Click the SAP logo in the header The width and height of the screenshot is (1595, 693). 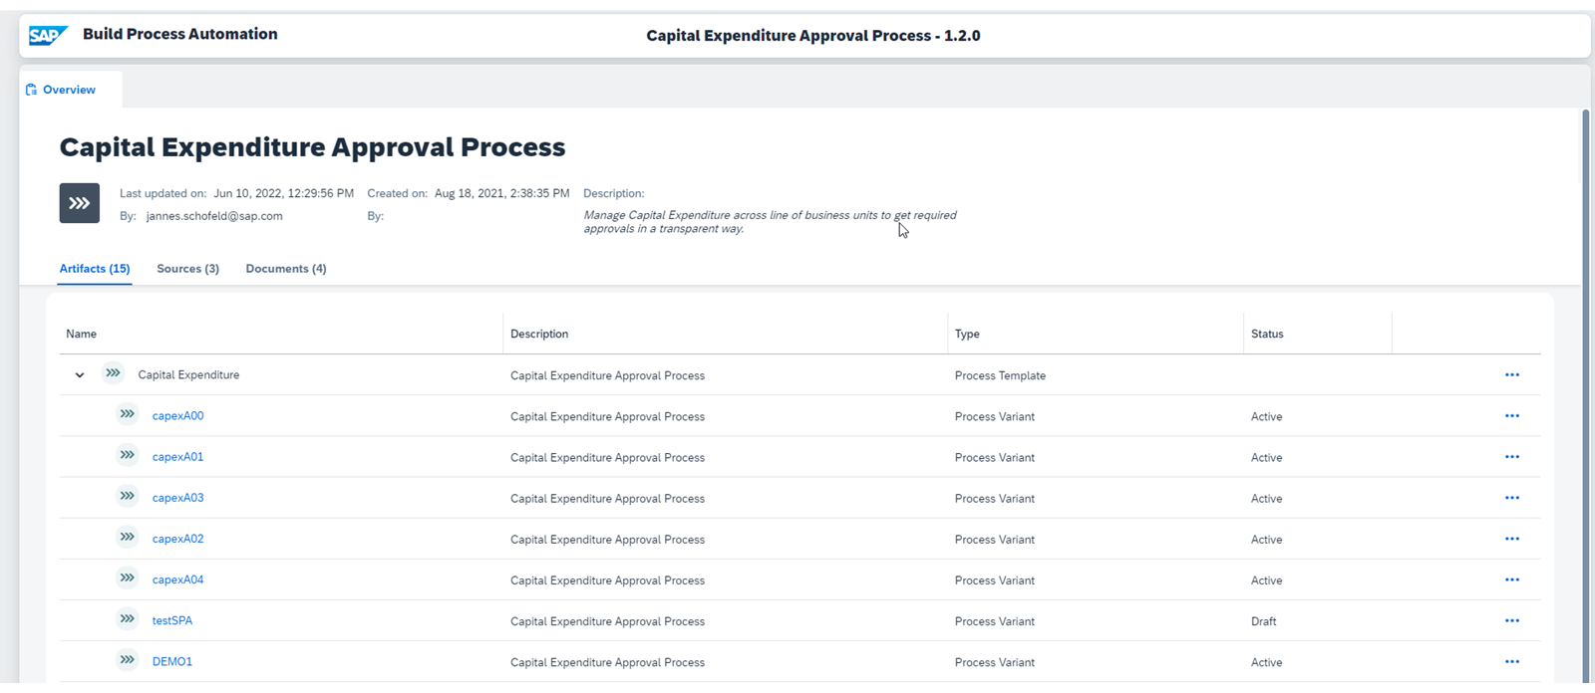[x=48, y=36]
